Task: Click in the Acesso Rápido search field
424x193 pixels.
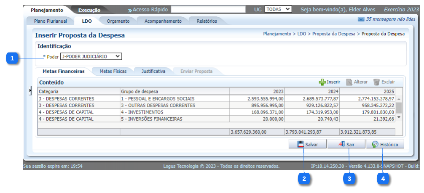Action: pos(208,9)
